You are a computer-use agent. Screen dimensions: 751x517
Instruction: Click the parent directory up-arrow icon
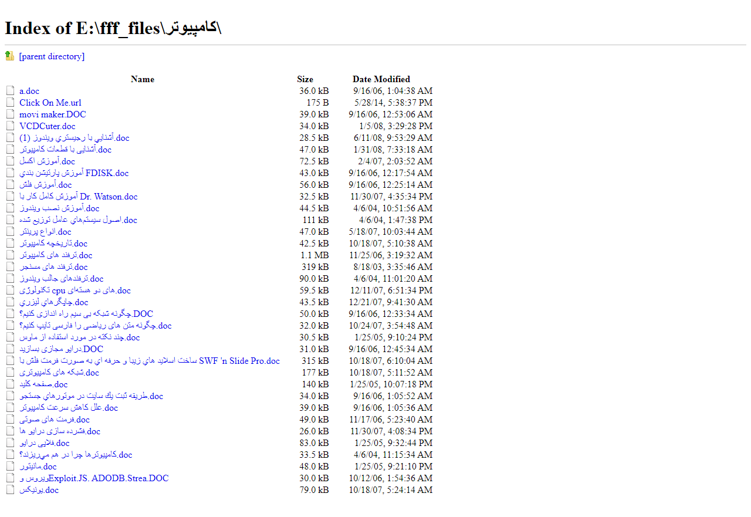coord(9,56)
